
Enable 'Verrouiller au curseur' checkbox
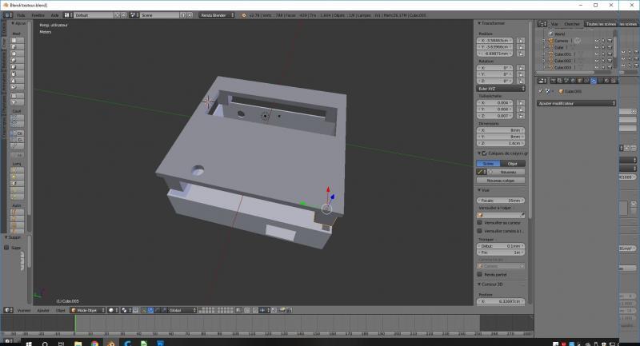coord(480,223)
